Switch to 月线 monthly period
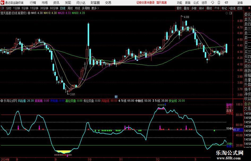 (x=77, y=8)
